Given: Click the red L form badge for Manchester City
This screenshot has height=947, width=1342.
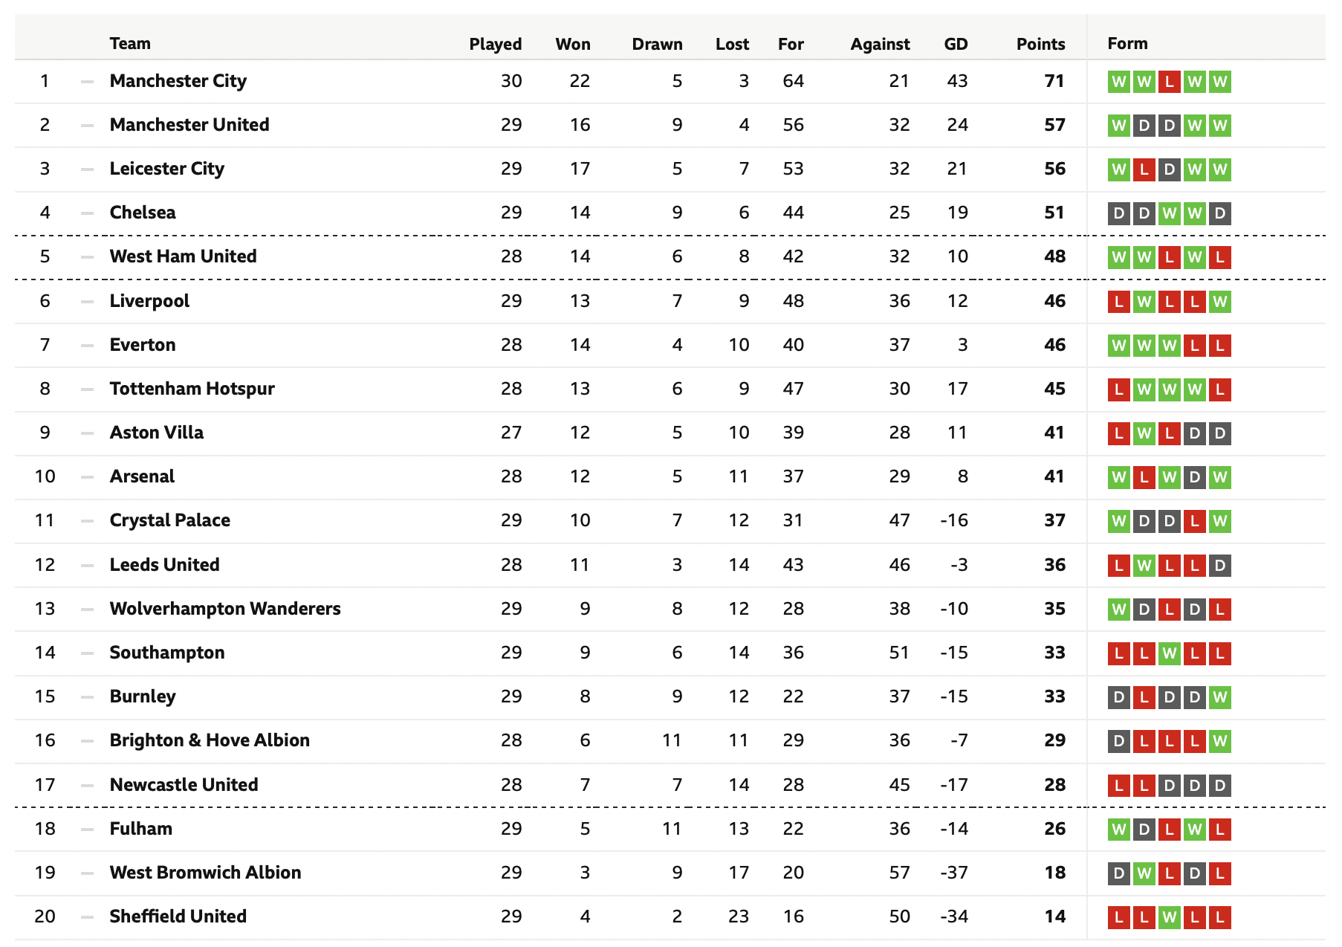Looking at the screenshot, I should tap(1169, 81).
